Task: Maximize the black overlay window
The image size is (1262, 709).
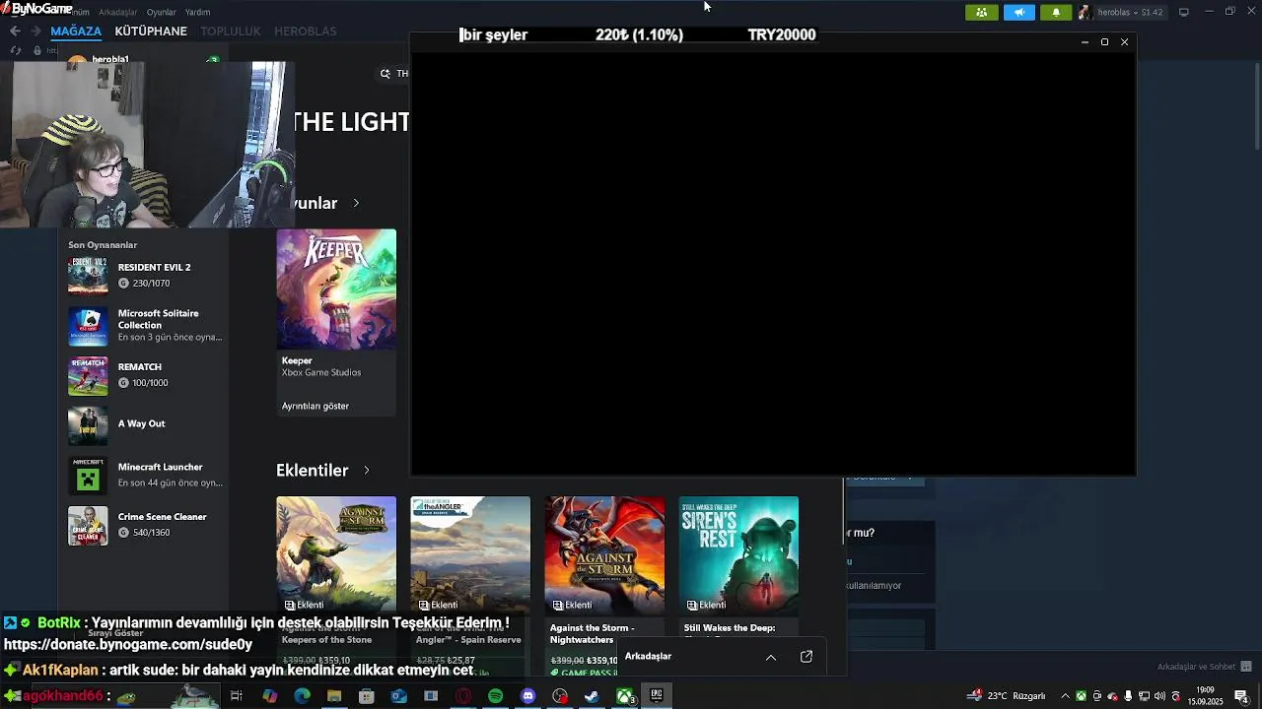Action: tap(1104, 42)
